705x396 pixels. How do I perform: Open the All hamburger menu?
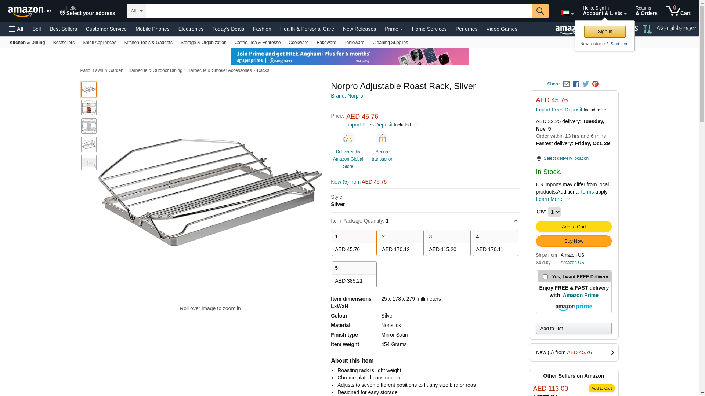16,29
